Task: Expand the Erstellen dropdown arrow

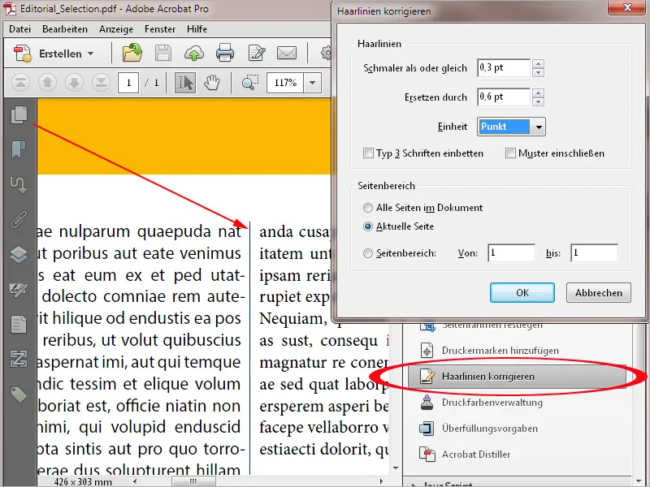Action: [x=91, y=54]
